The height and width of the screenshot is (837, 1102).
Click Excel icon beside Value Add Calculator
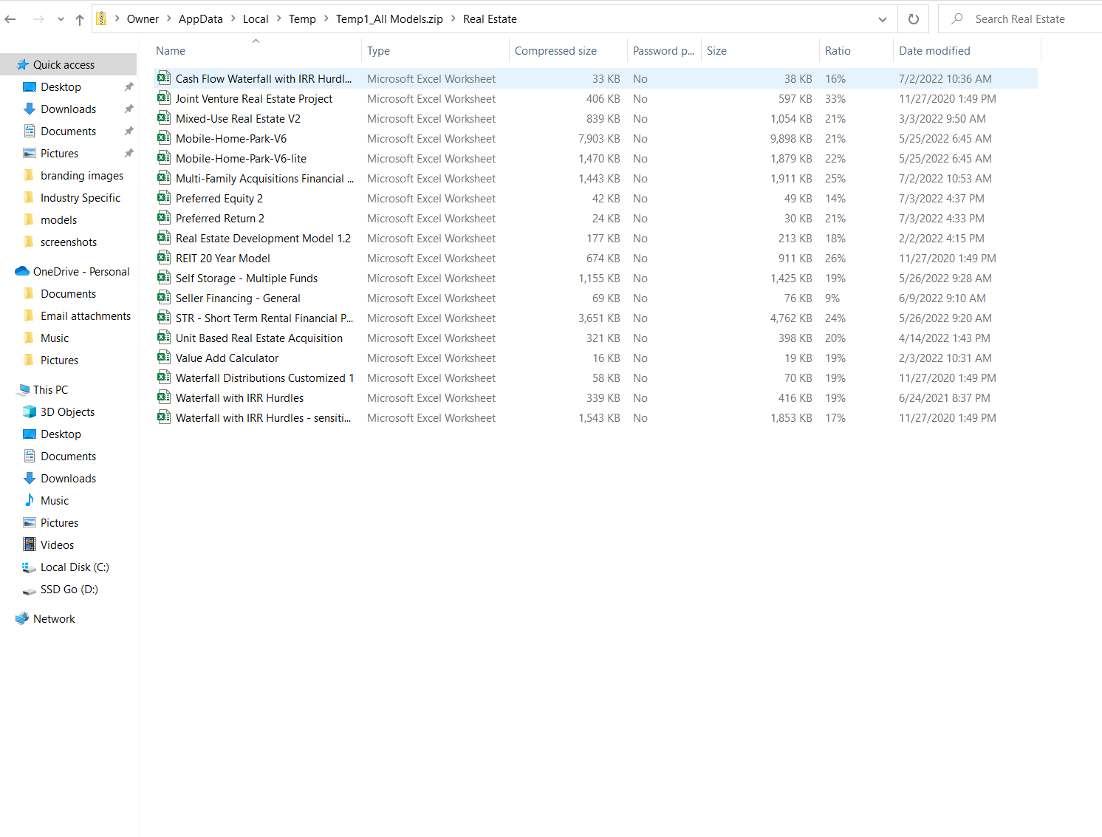164,358
